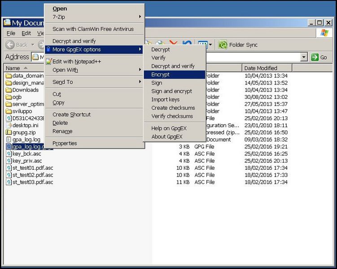Click the Windows flag logo icon

click(x=324, y=33)
